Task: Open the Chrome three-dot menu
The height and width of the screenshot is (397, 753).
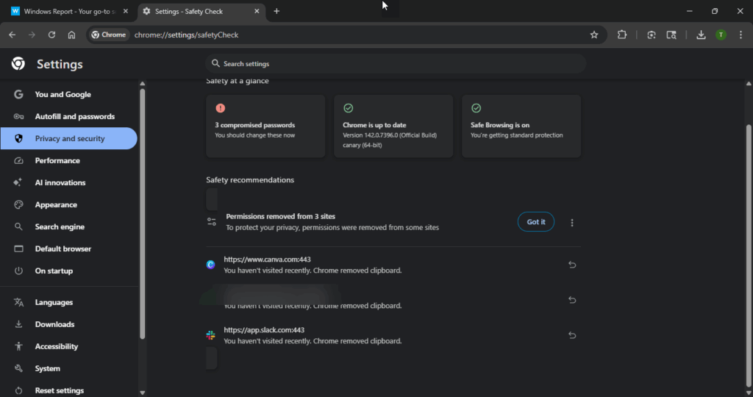Action: (741, 35)
